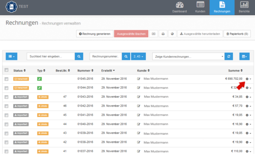The height and width of the screenshot is (161, 255).
Task: Select checkbox for invoice 01040-2016
Action: coord(6,124)
